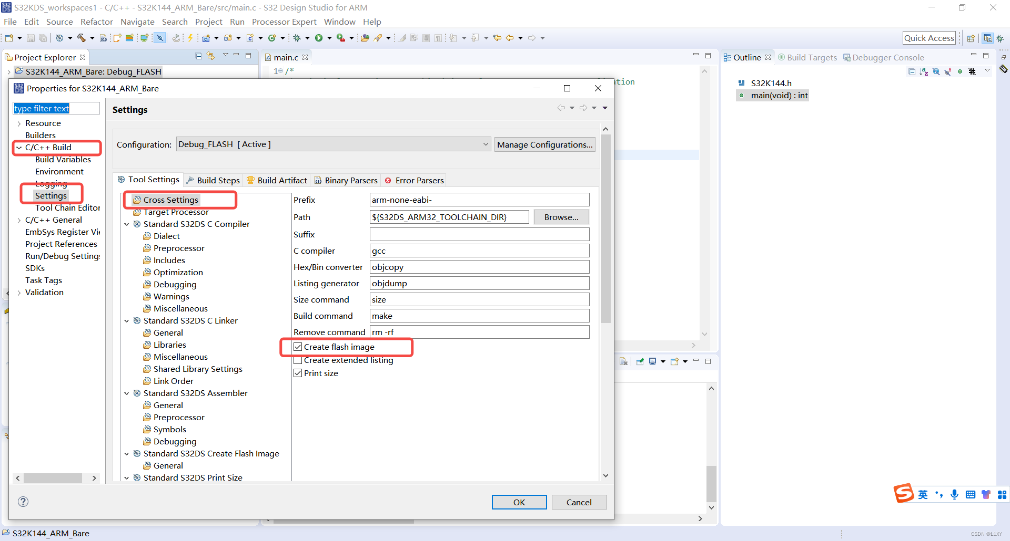Click the new C source file toolbar icon
The width and height of the screenshot is (1010, 541).
click(x=250, y=38)
